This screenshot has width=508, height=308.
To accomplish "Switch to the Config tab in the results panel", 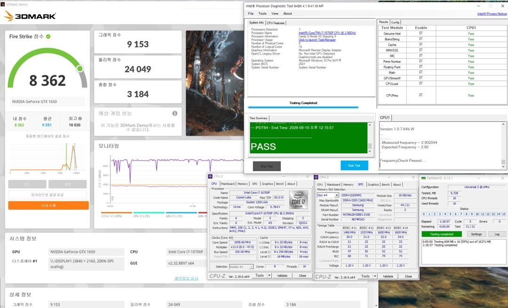I will [x=395, y=23].
